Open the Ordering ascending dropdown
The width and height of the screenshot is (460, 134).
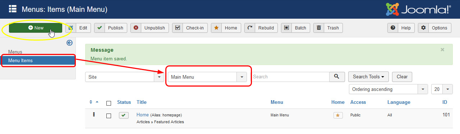pyautogui.click(x=388, y=89)
